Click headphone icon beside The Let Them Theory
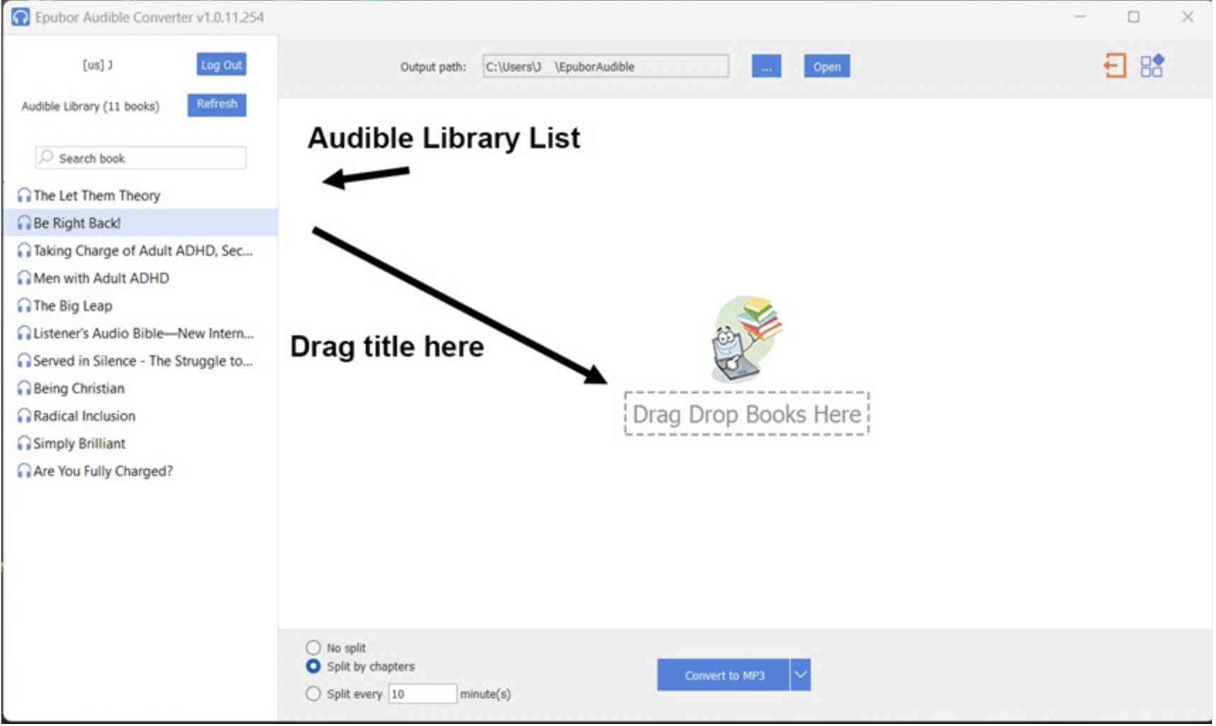The image size is (1216, 726). (x=25, y=195)
